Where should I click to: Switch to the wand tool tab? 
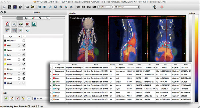[x=40, y=18]
